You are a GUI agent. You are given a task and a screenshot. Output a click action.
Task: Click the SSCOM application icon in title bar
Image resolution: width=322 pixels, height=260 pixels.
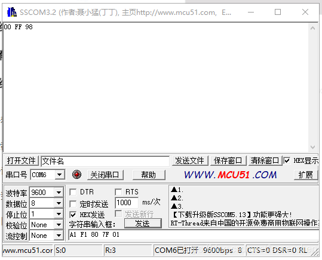[12, 12]
